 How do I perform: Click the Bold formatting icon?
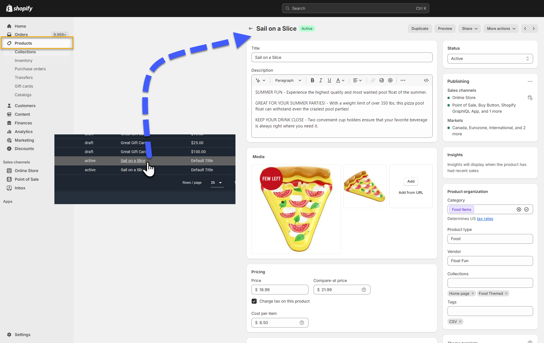(x=312, y=80)
